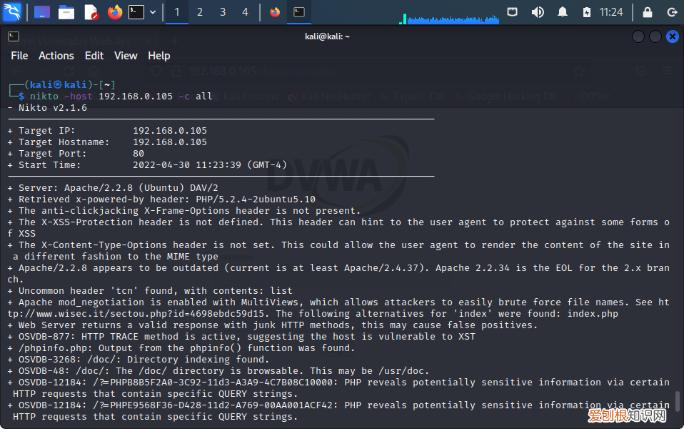Open the Kali applications menu

point(12,12)
